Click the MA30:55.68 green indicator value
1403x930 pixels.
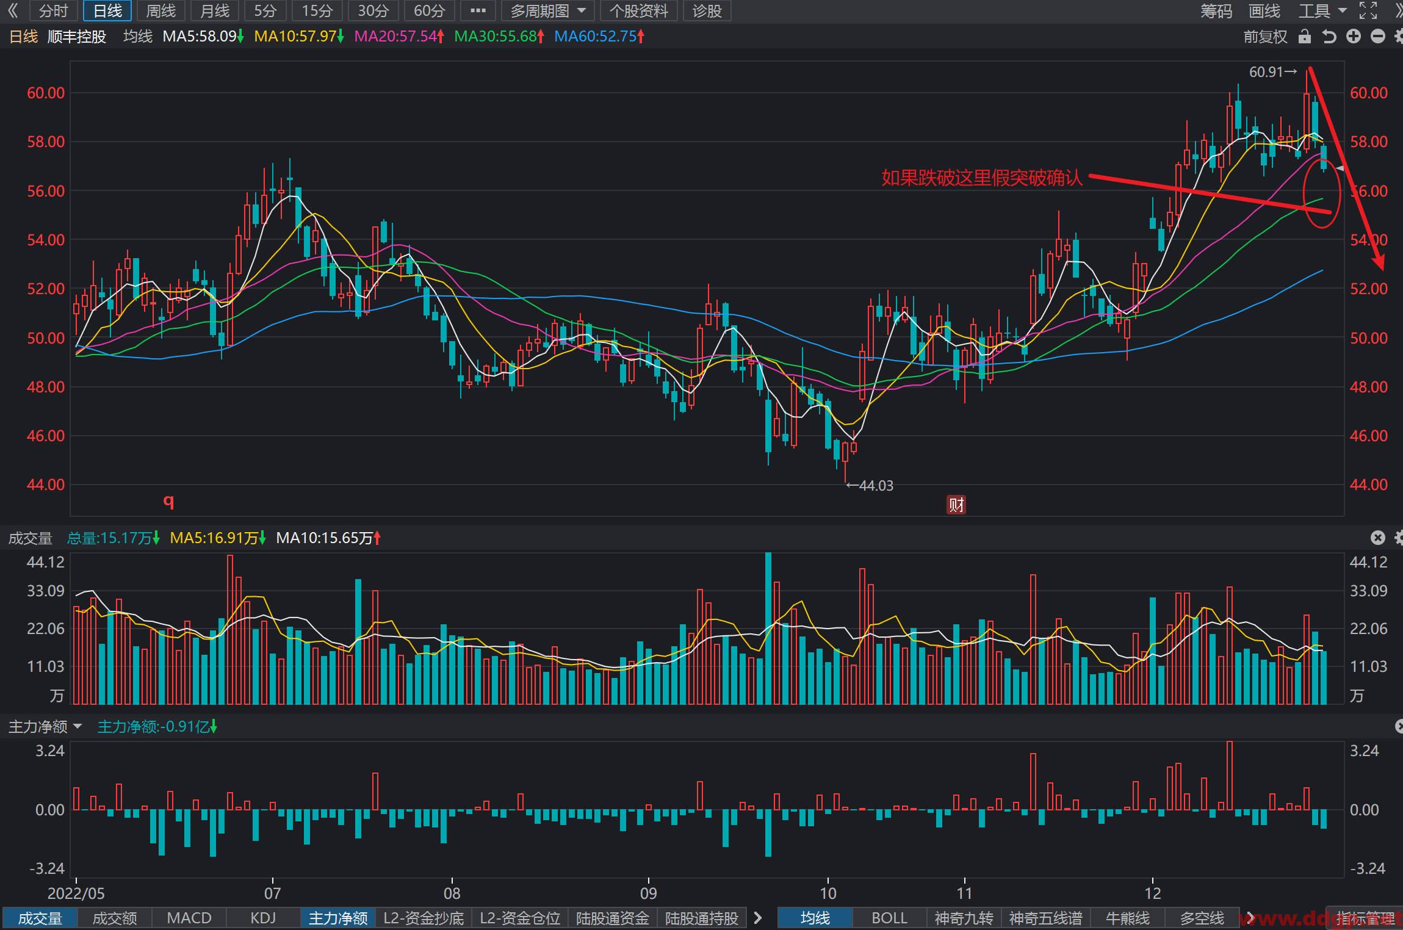coord(499,37)
